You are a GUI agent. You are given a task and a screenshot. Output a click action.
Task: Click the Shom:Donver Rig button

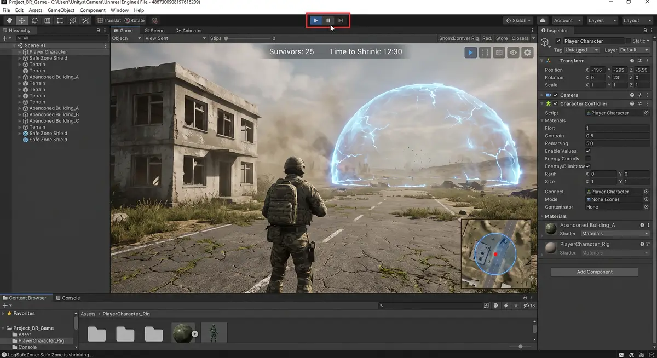click(459, 38)
